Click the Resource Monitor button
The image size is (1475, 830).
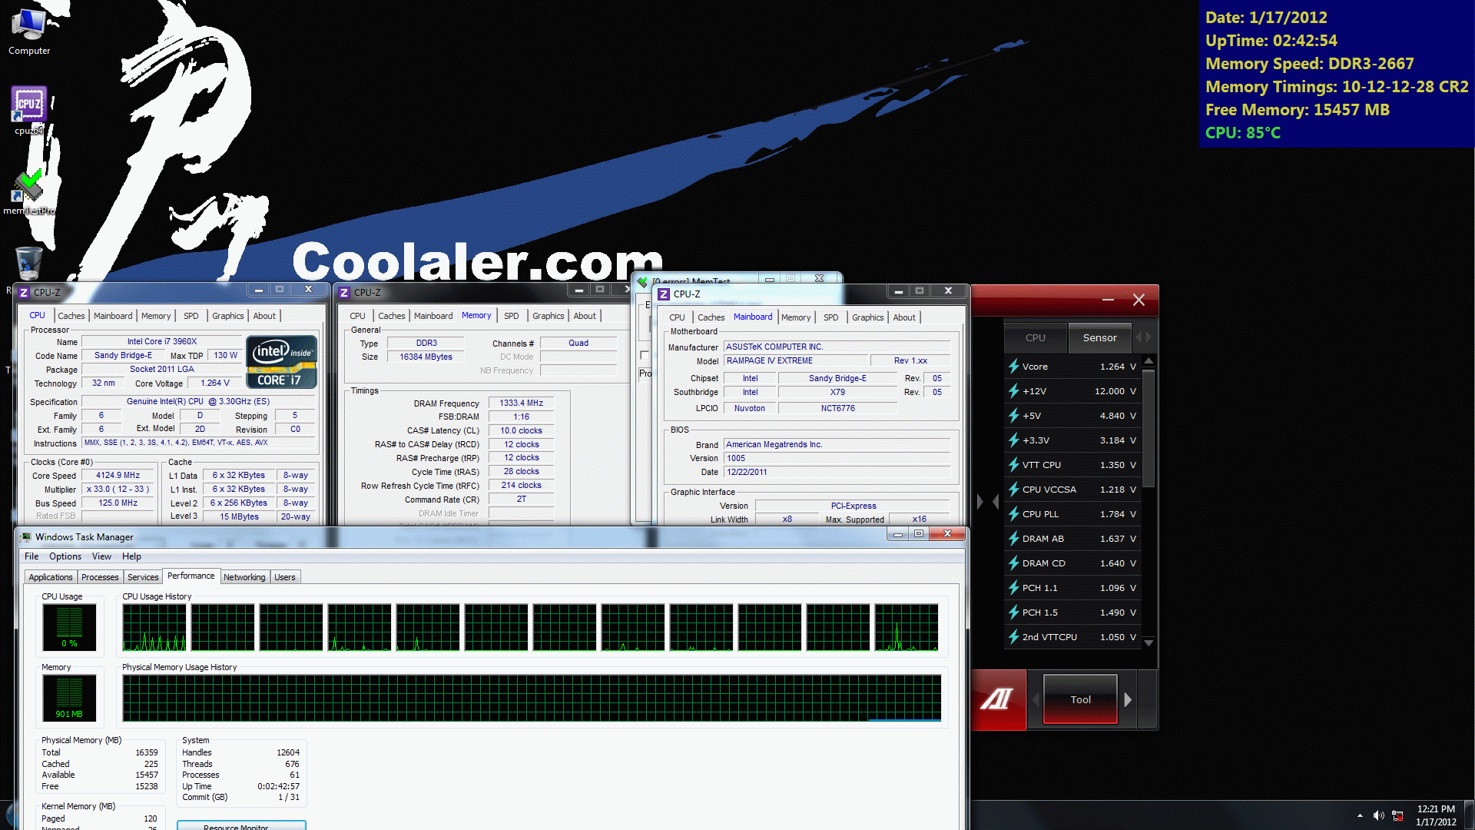241,825
